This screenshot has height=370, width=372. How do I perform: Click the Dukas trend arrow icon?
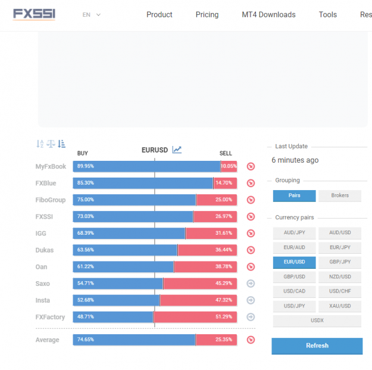[251, 250]
